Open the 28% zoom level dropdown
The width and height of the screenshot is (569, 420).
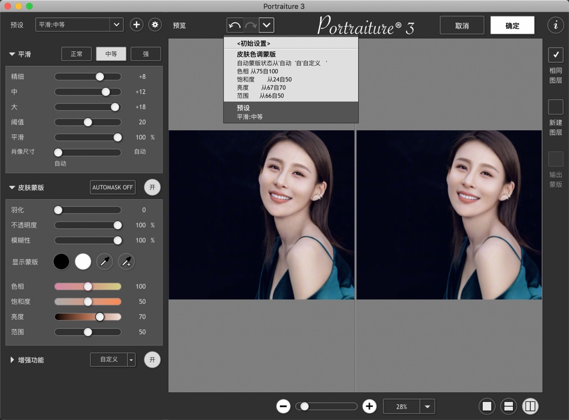(x=426, y=406)
